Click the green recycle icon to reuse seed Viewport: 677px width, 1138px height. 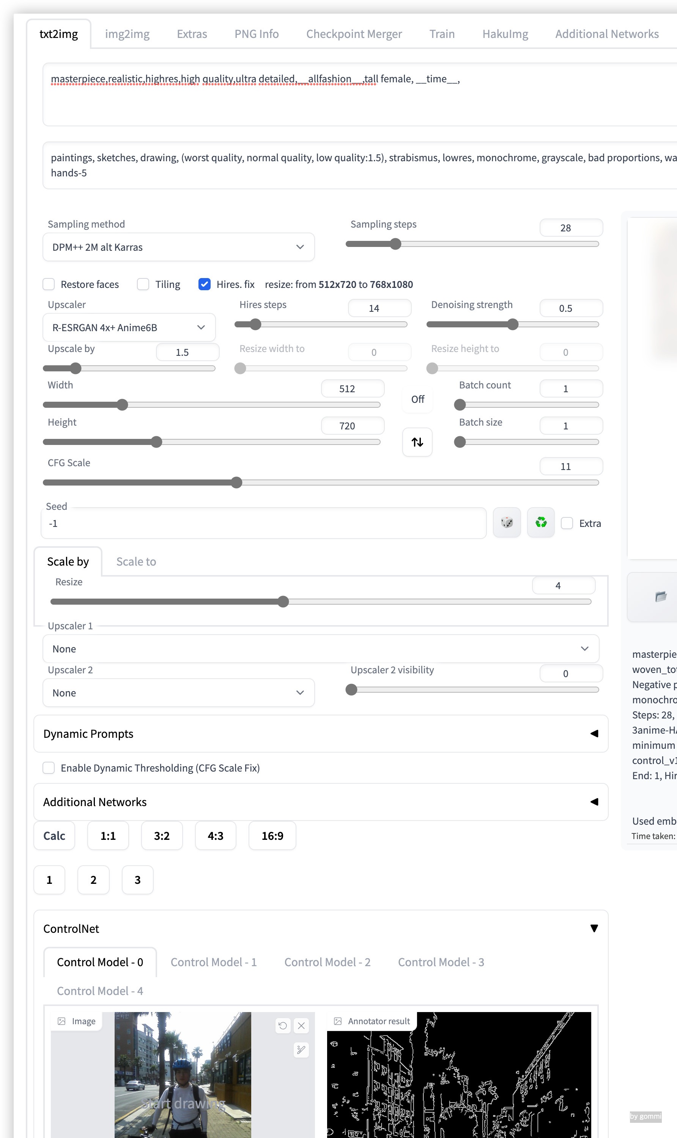pos(541,522)
